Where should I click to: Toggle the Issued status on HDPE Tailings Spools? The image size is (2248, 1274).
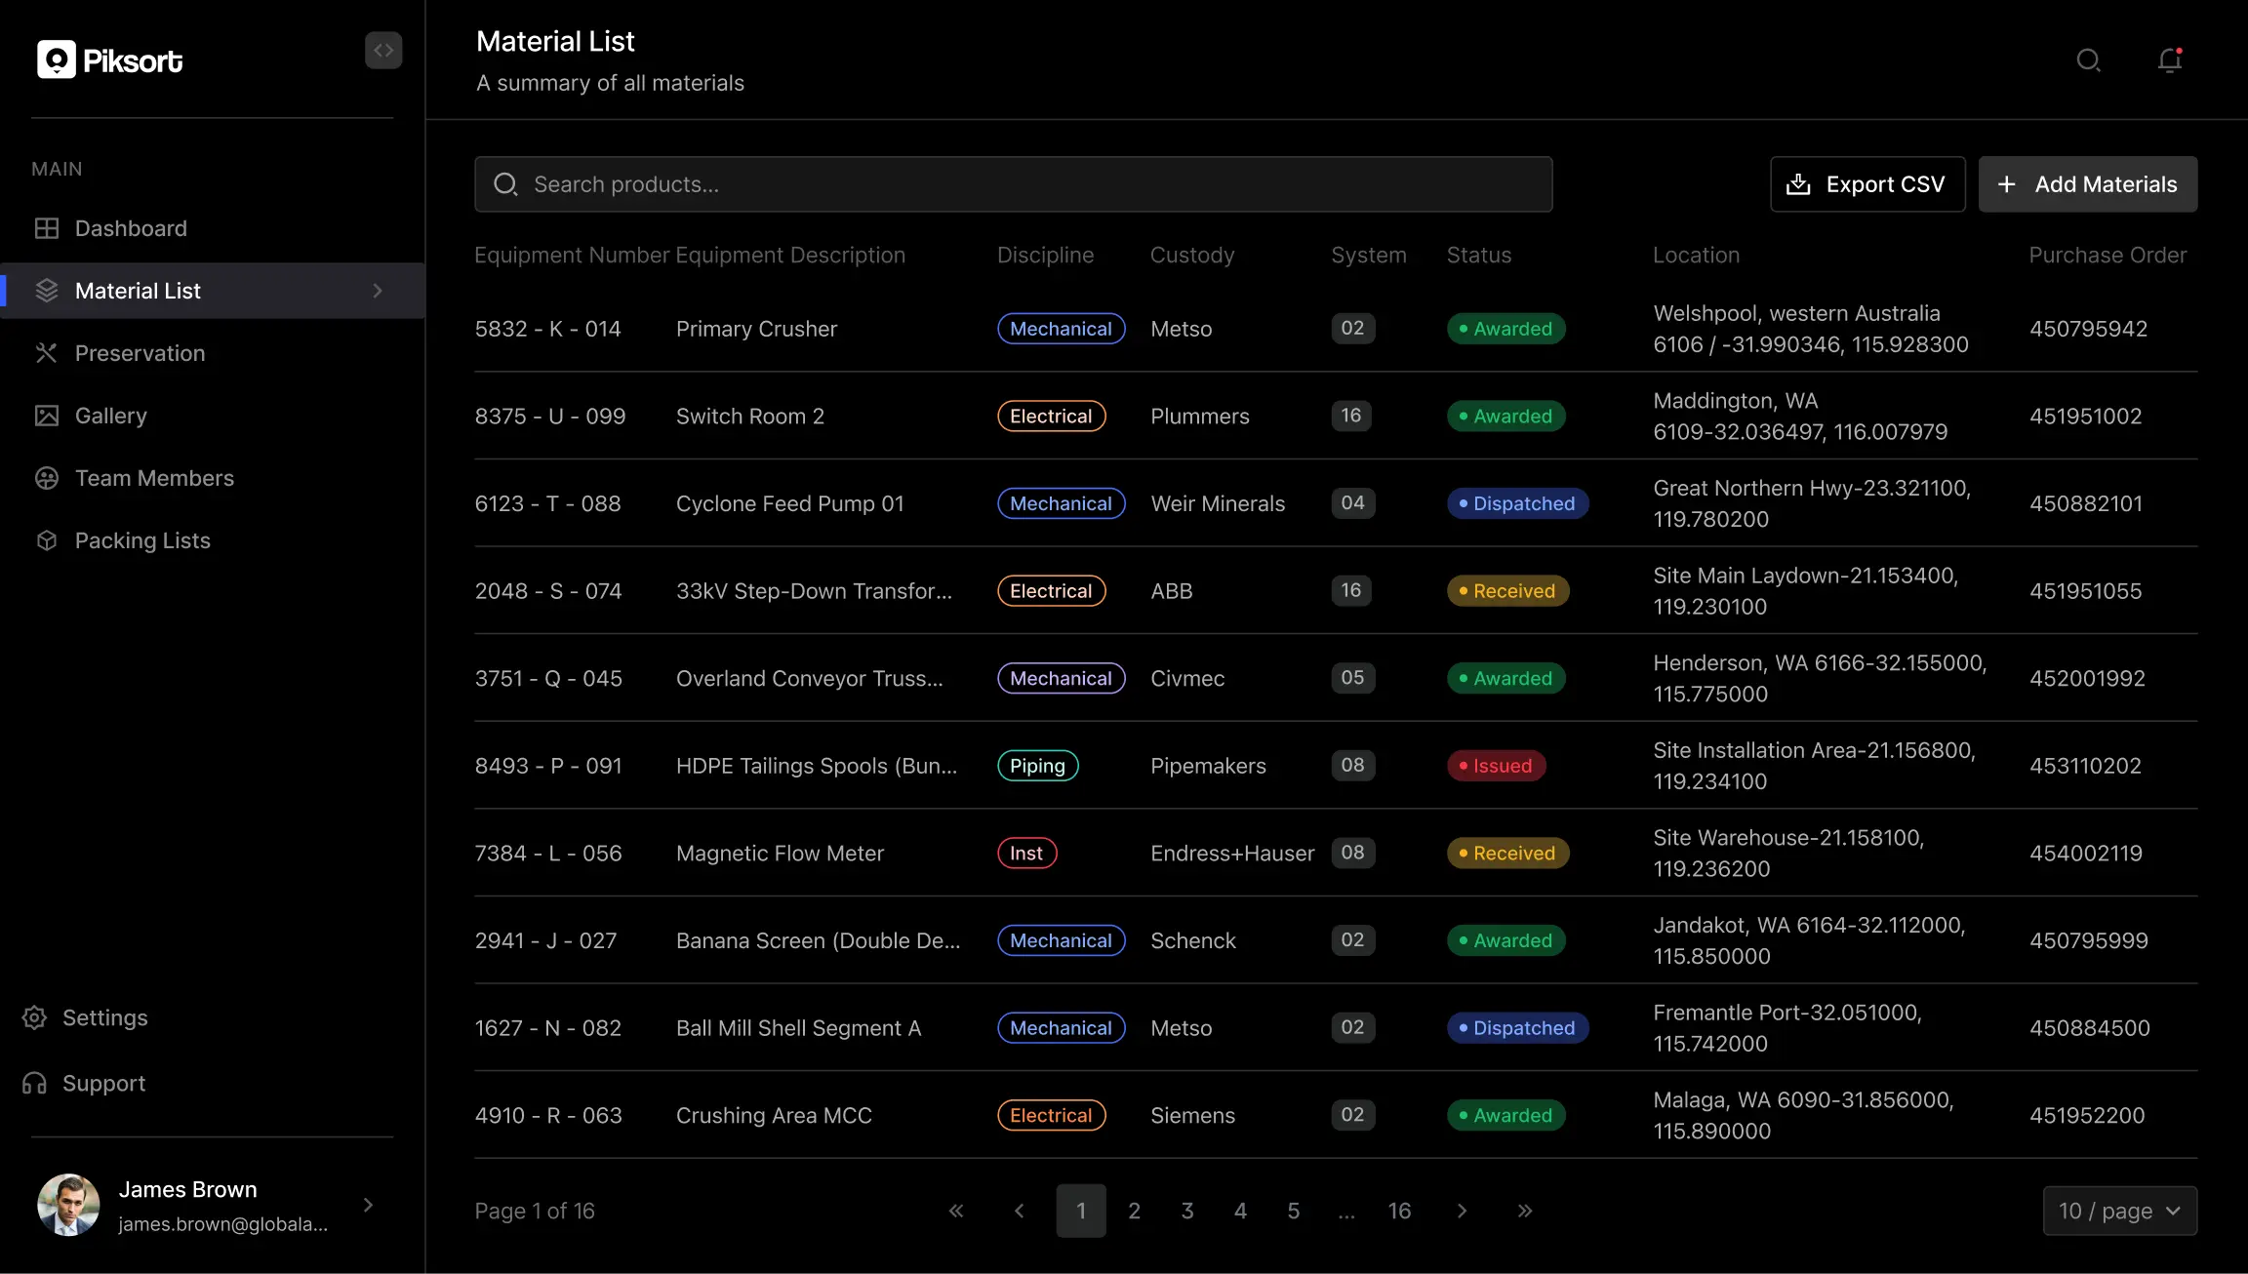click(x=1496, y=765)
